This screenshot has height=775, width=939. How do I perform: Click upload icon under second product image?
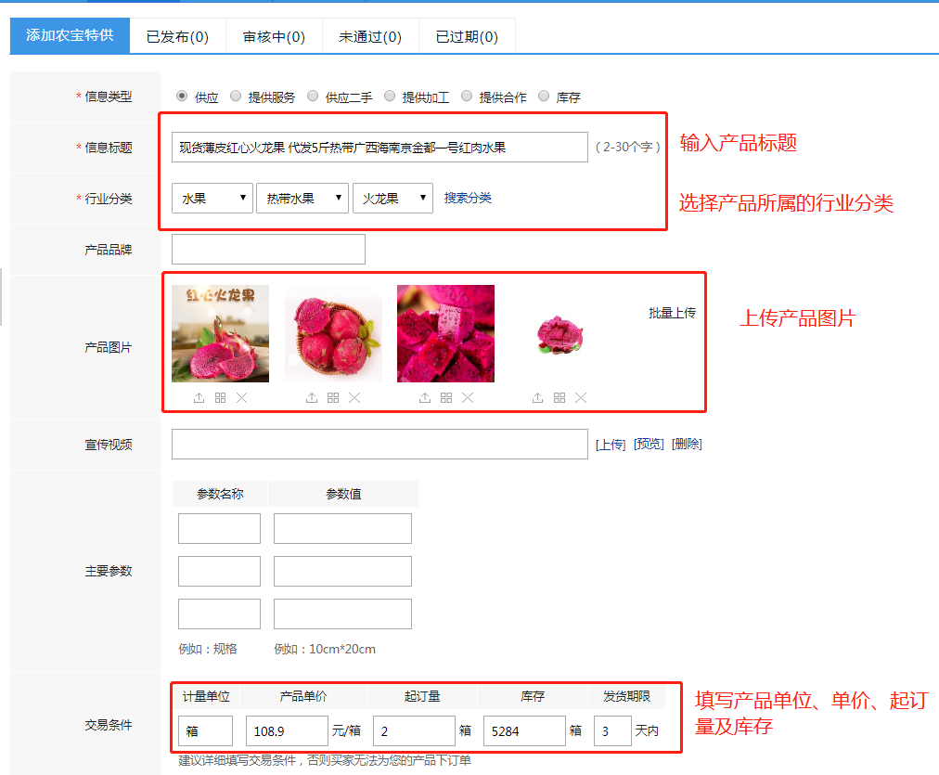click(x=312, y=398)
